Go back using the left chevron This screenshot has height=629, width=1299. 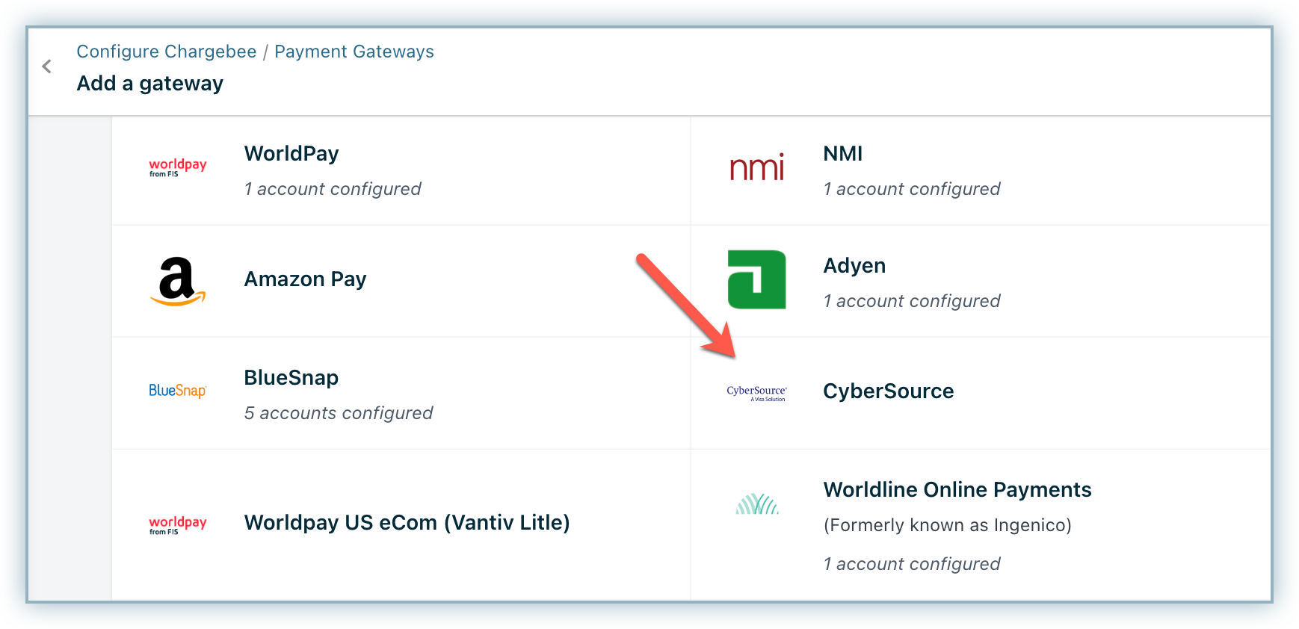(x=47, y=66)
